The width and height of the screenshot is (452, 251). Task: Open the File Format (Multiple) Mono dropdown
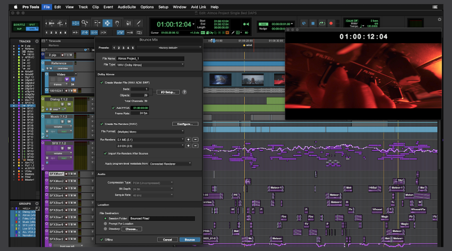150,132
